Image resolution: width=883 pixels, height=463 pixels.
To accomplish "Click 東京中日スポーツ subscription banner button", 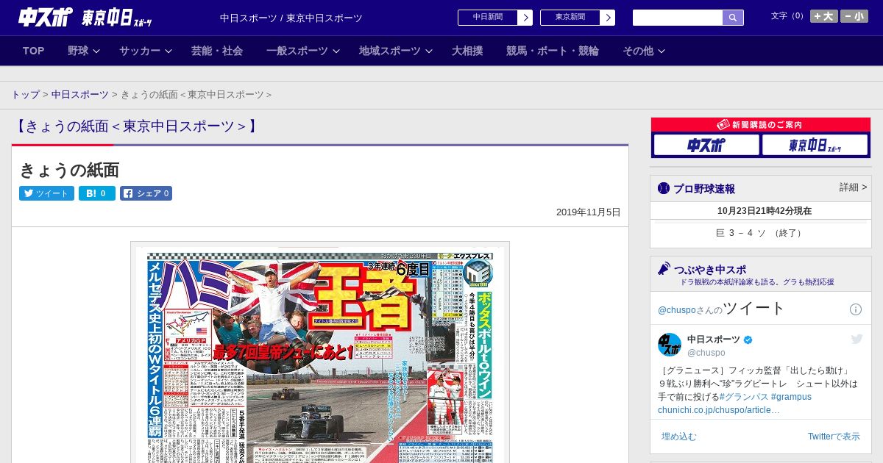I will [815, 145].
